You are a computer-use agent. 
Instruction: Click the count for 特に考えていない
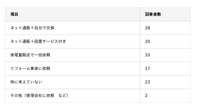point(147,82)
